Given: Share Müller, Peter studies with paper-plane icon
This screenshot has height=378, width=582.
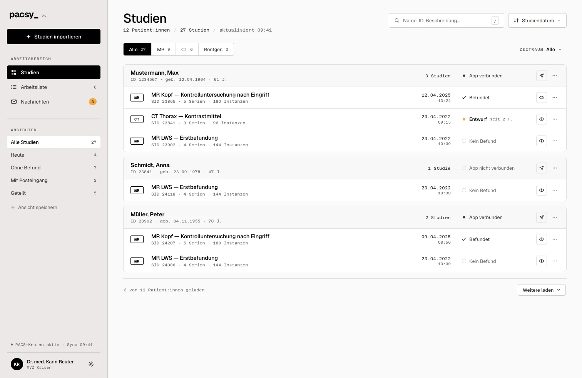Looking at the screenshot, I should pos(542,217).
